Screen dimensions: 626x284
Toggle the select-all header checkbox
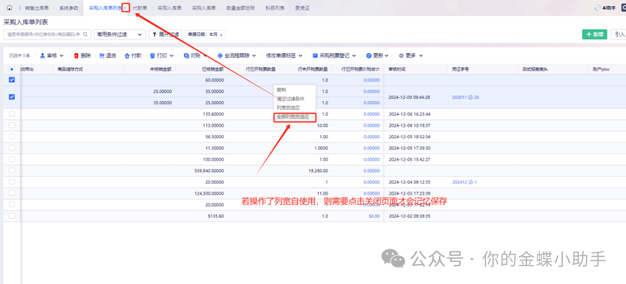pyautogui.click(x=12, y=69)
